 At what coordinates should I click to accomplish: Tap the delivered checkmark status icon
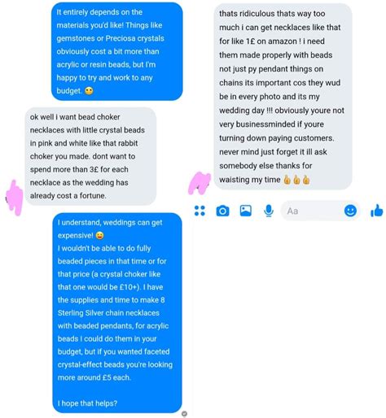tap(184, 414)
